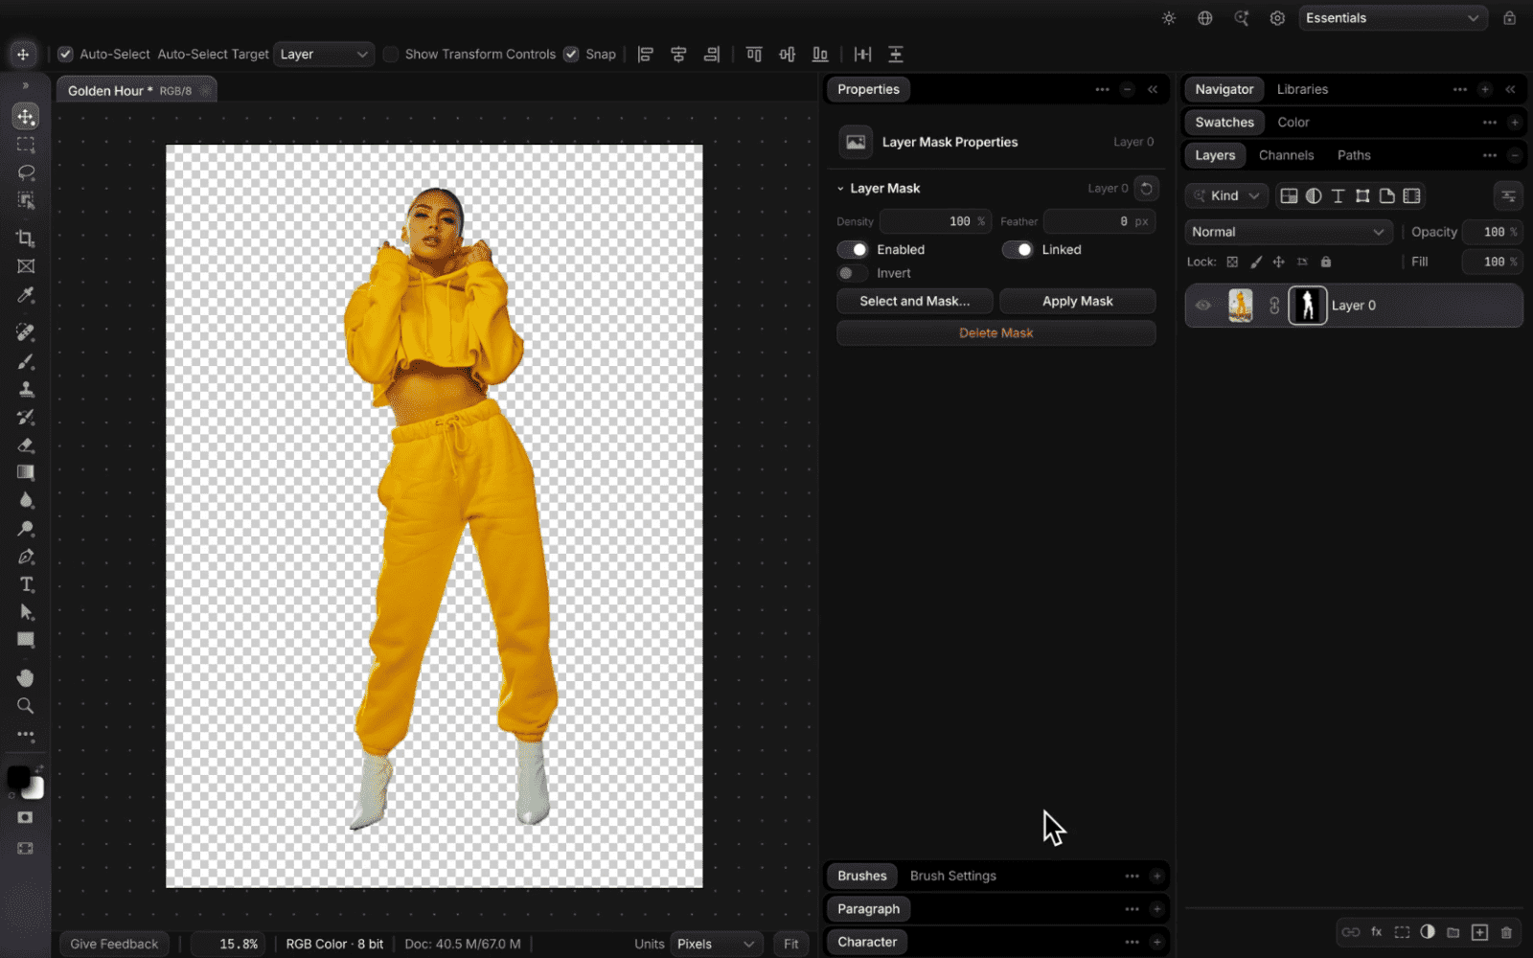1533x958 pixels.
Task: Select the Zoom tool
Action: (x=26, y=706)
